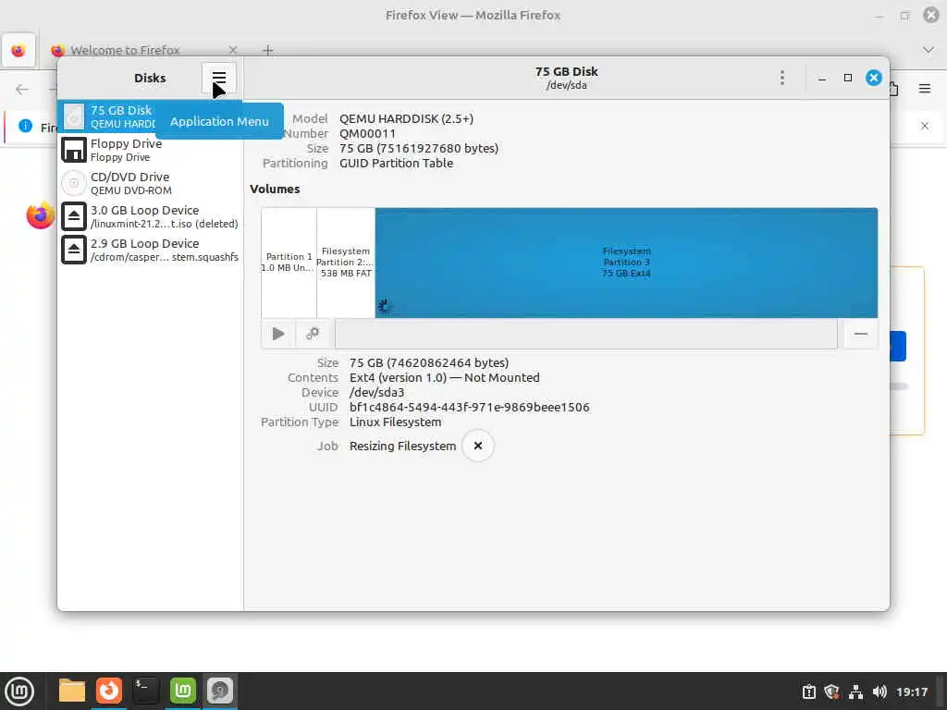The height and width of the screenshot is (710, 947).
Task: Close the Disks window
Action: click(x=873, y=78)
